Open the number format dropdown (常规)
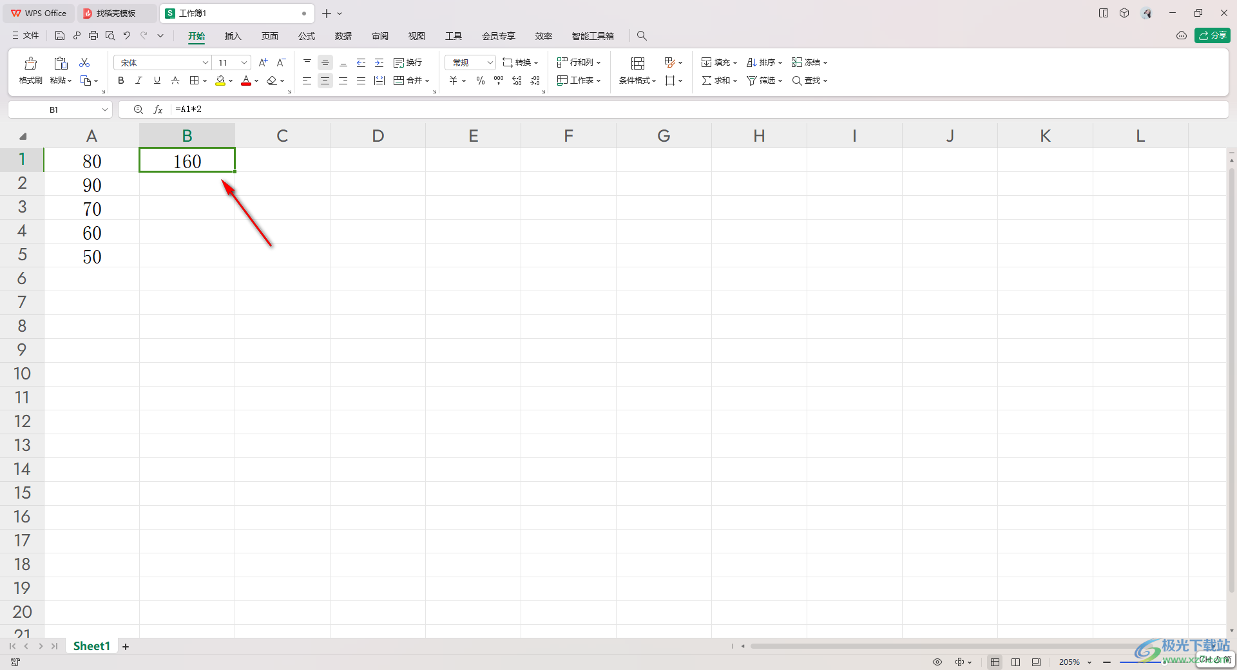The image size is (1237, 670). [x=490, y=62]
